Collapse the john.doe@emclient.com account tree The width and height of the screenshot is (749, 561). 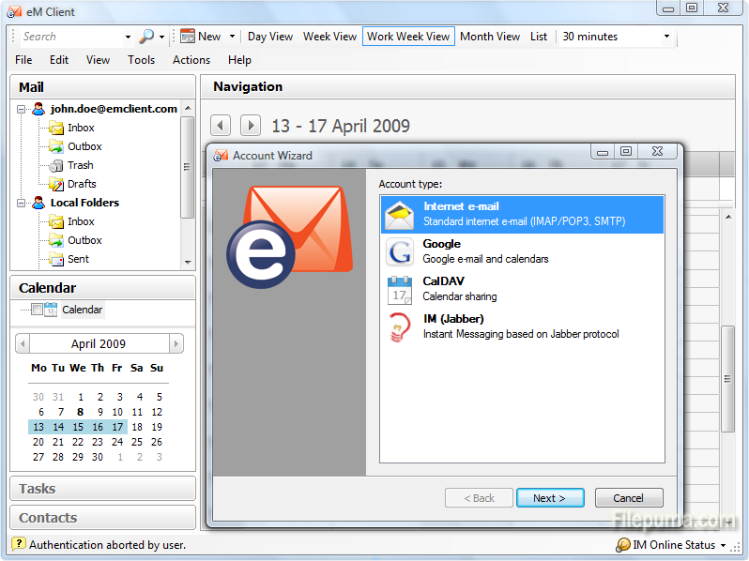[x=21, y=110]
